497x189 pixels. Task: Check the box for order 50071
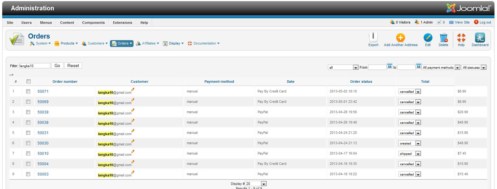click(x=28, y=92)
